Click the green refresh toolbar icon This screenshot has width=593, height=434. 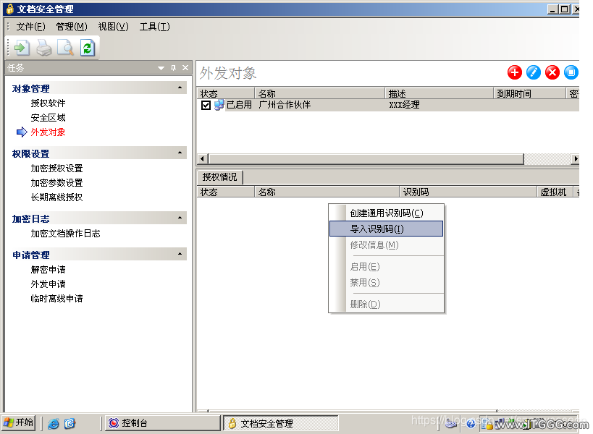88,48
